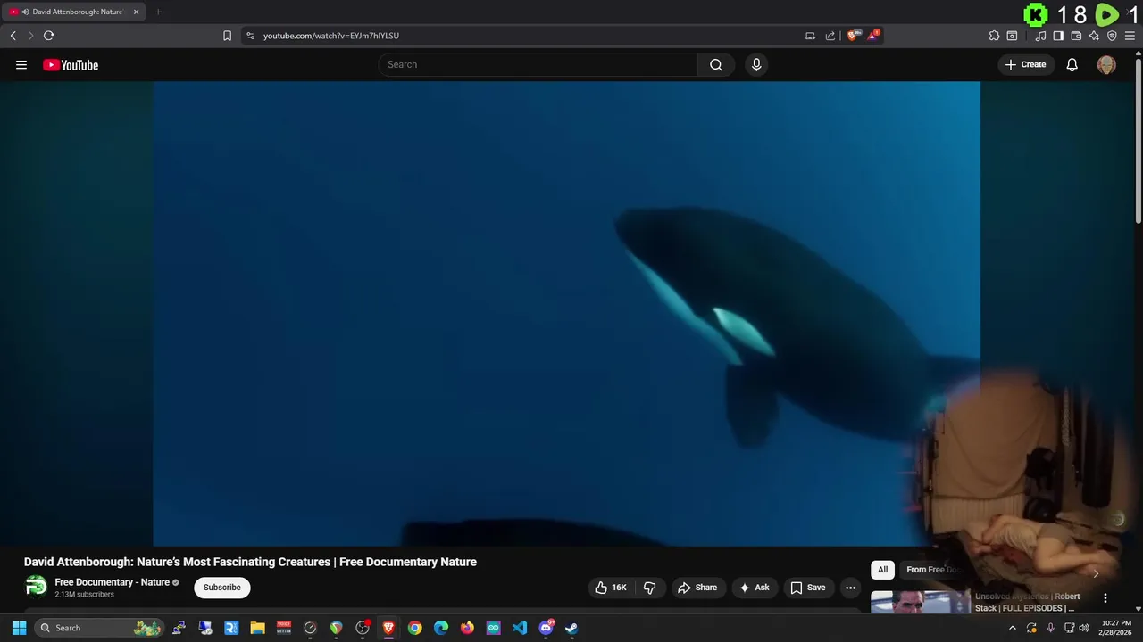The width and height of the screenshot is (1143, 642).
Task: Open Microsoft Edge from the taskbar
Action: tap(441, 628)
